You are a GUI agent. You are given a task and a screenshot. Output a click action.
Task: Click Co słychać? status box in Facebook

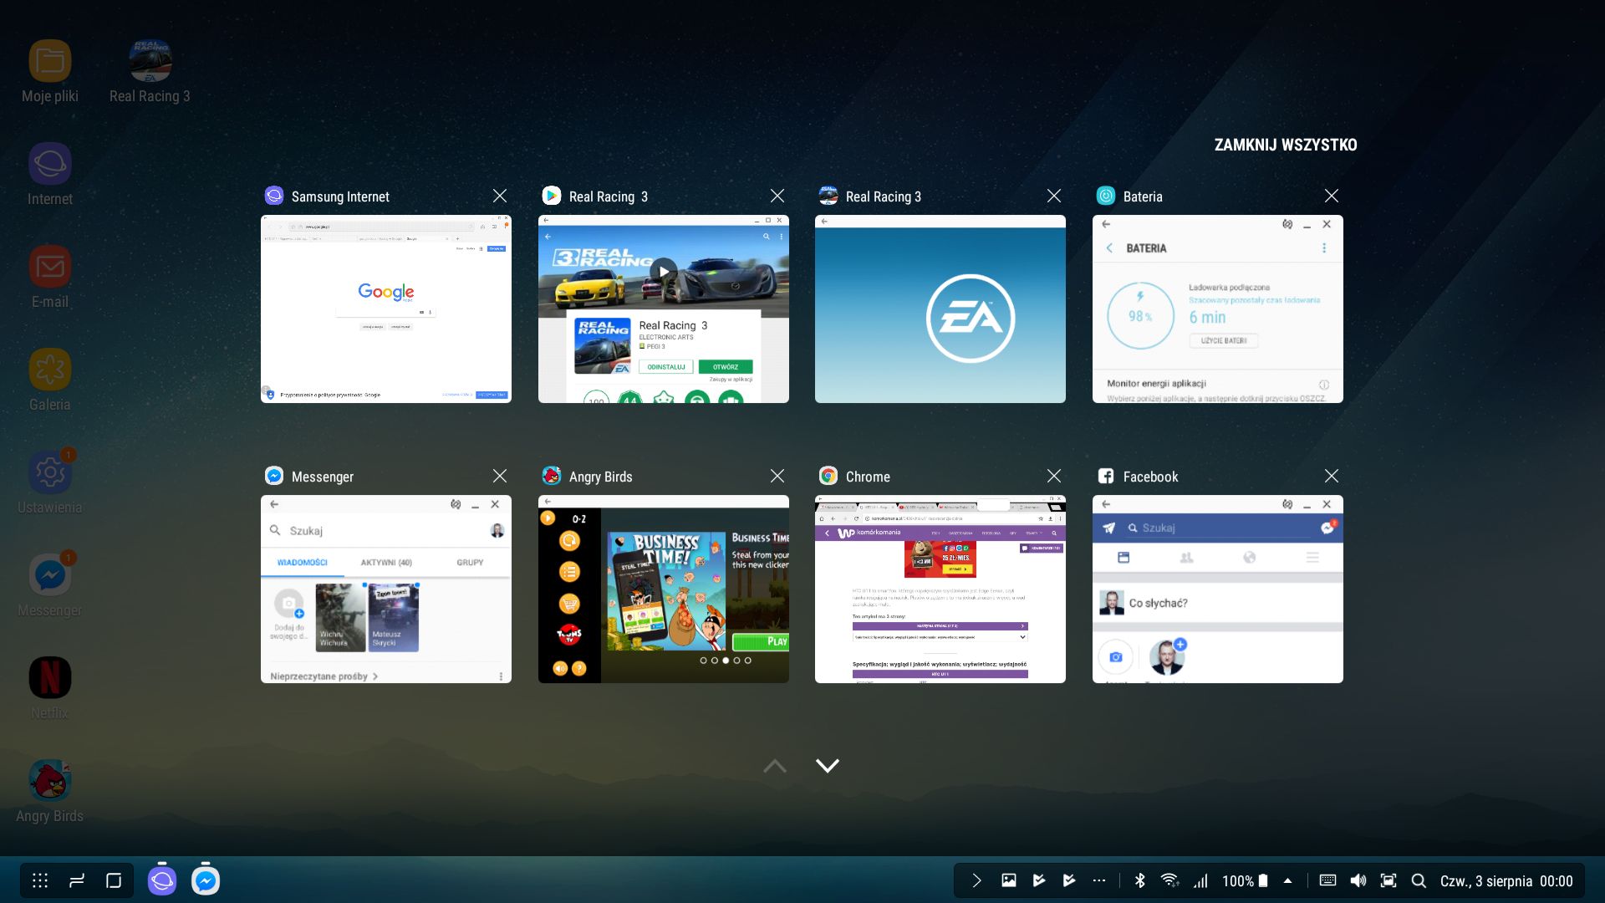point(1218,603)
